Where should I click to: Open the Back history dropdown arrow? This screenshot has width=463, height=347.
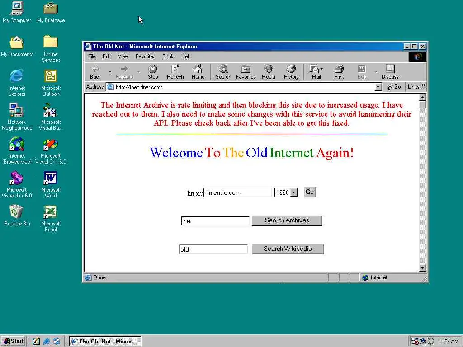pyautogui.click(x=110, y=72)
